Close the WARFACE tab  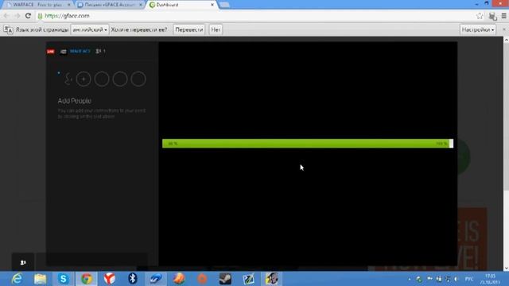(x=68, y=5)
